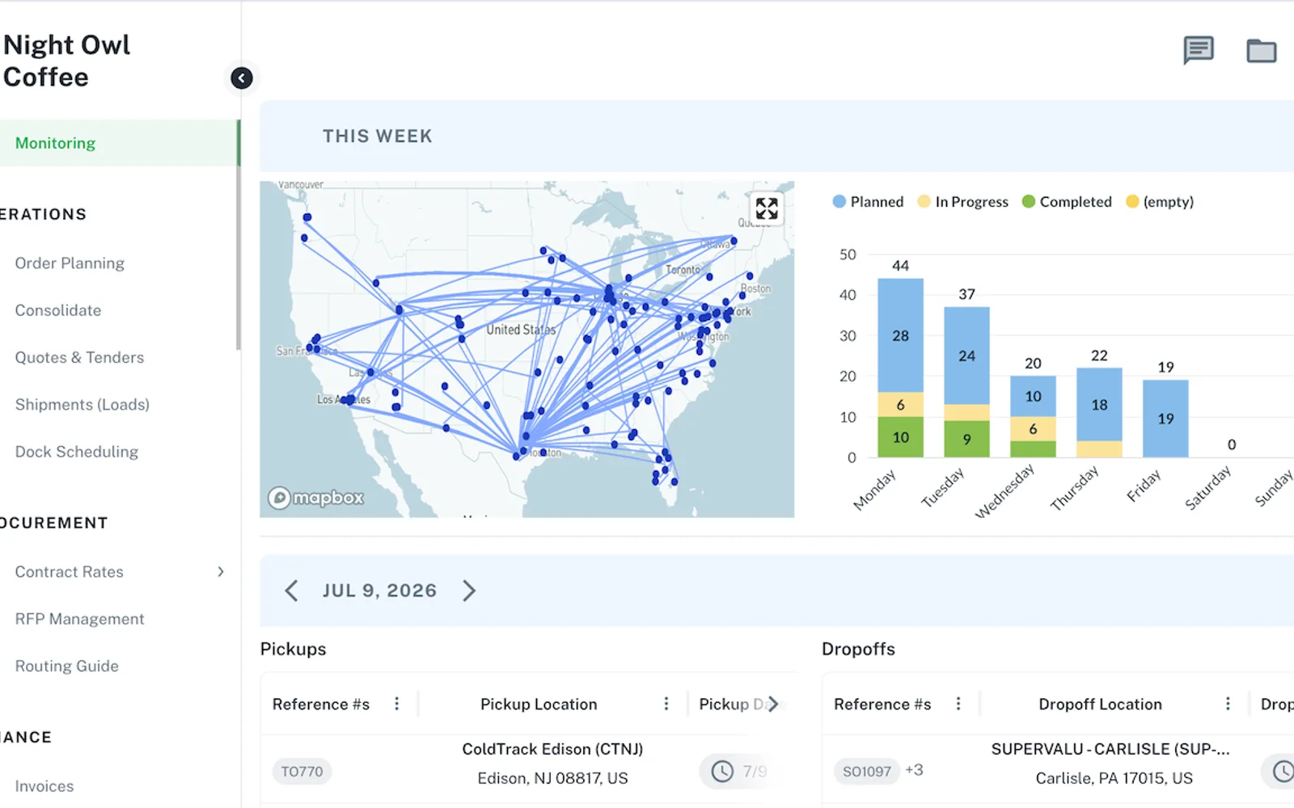Click Monday's Completed bar segment 10
The width and height of the screenshot is (1294, 808).
click(900, 437)
